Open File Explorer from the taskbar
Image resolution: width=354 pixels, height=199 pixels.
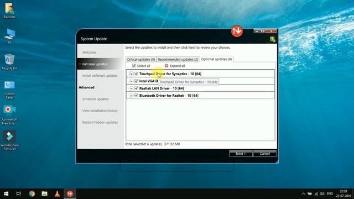point(44,193)
